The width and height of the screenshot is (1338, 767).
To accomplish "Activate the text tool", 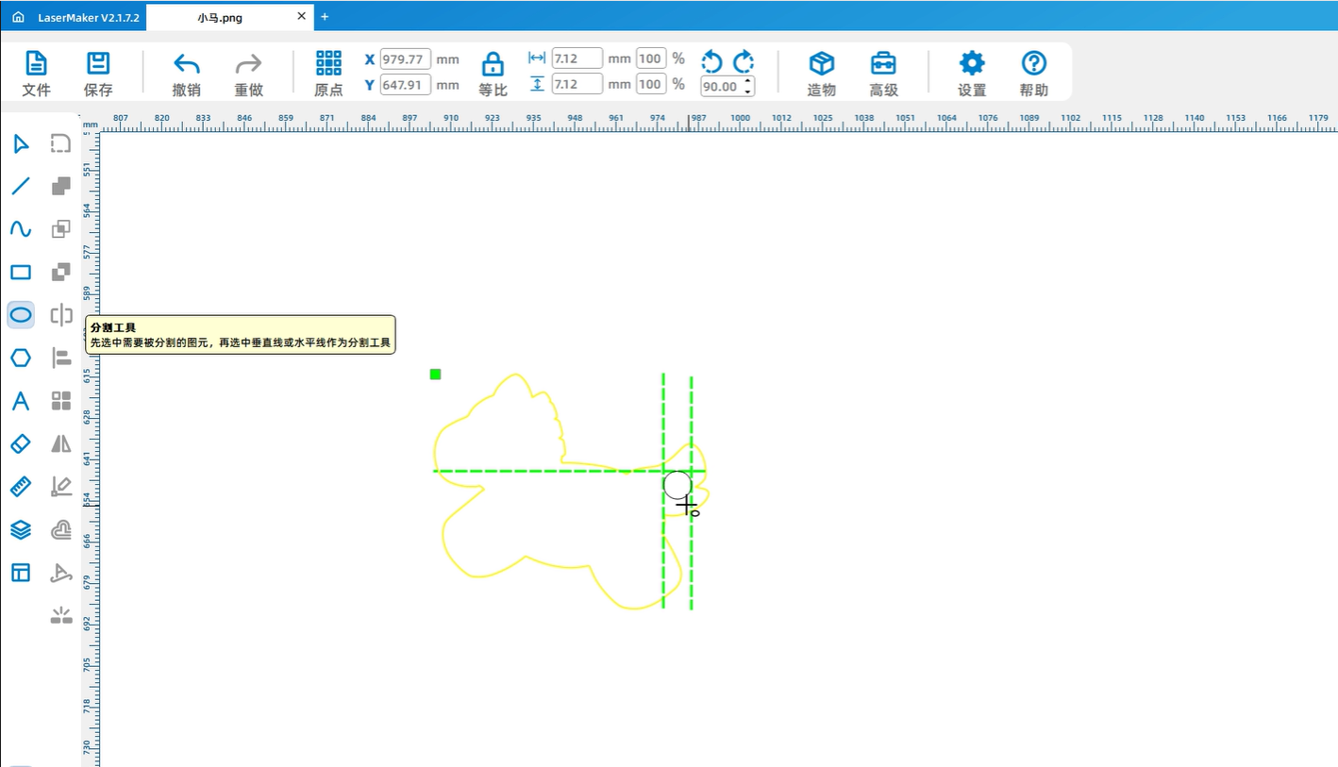I will point(21,401).
